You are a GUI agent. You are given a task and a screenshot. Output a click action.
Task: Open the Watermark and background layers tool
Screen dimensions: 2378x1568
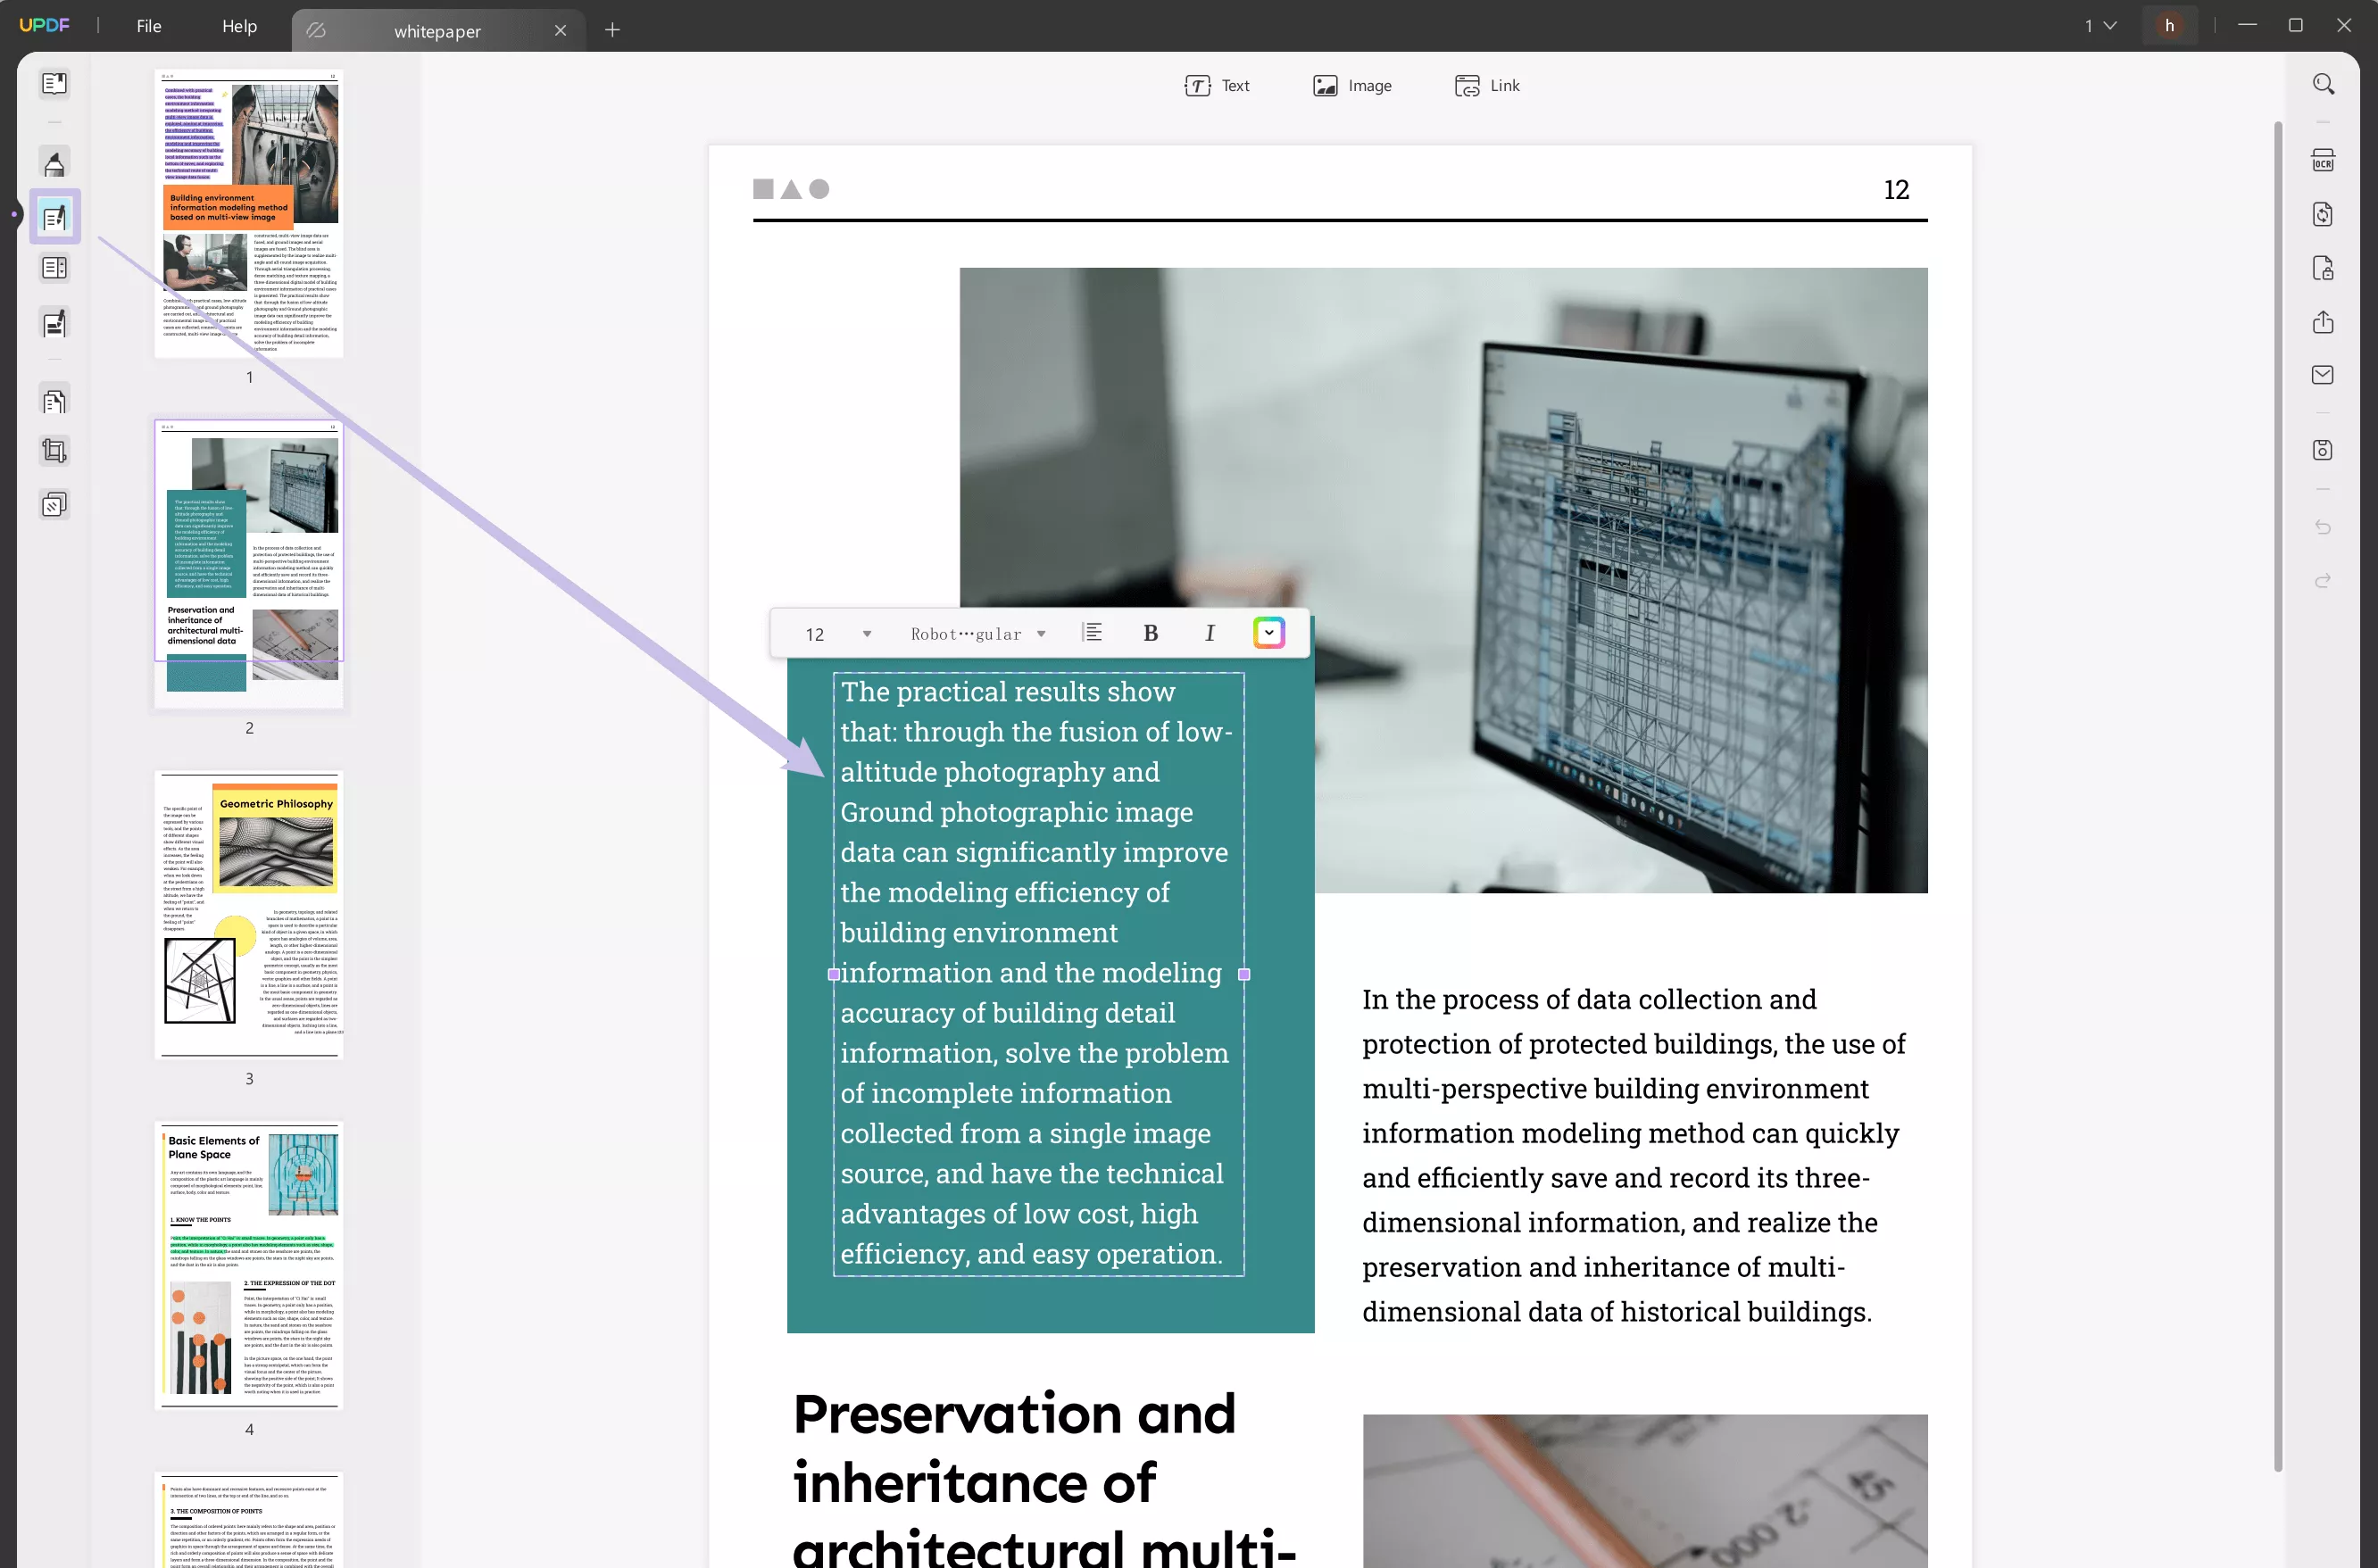click(54, 505)
